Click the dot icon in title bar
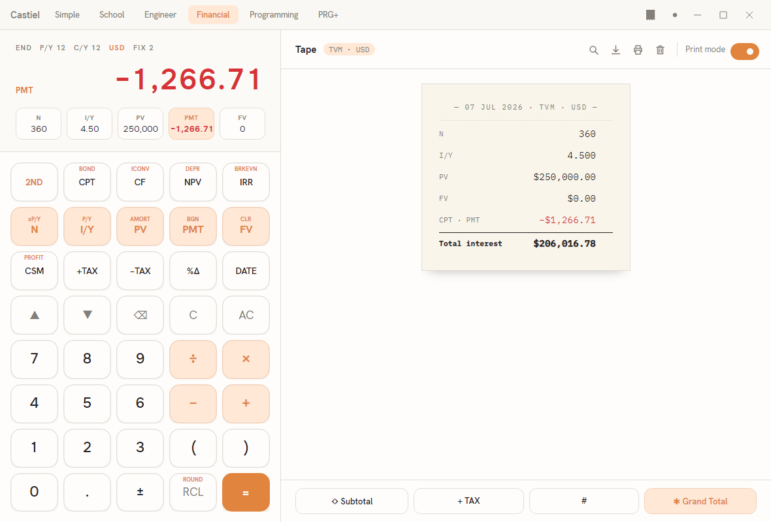Screen dimensions: 771x522 674,15
